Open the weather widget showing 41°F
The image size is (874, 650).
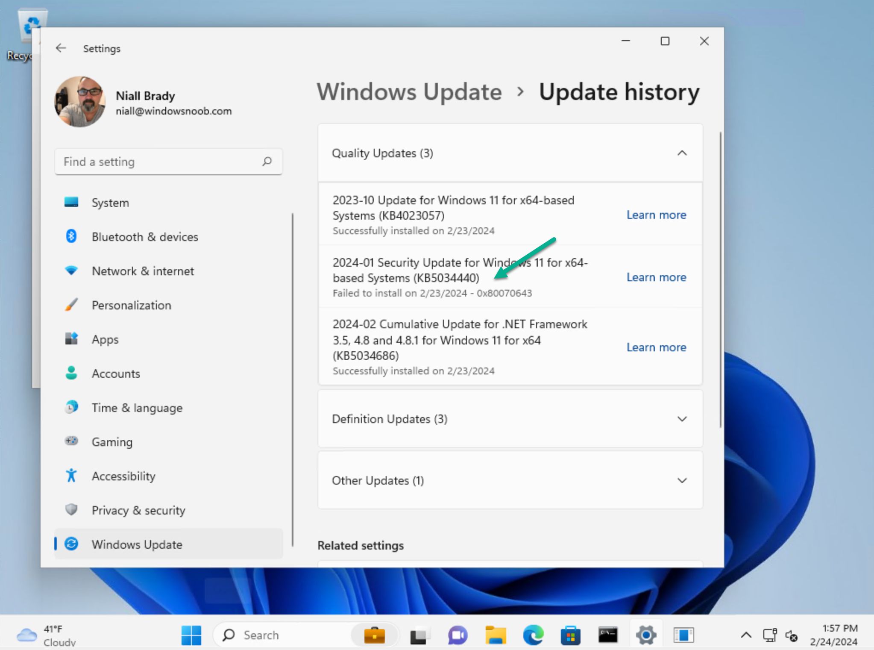click(46, 635)
